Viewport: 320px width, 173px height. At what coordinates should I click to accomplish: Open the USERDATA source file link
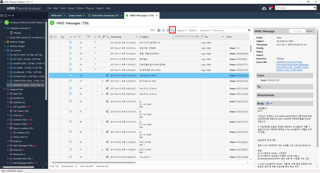pyautogui.click(x=293, y=66)
